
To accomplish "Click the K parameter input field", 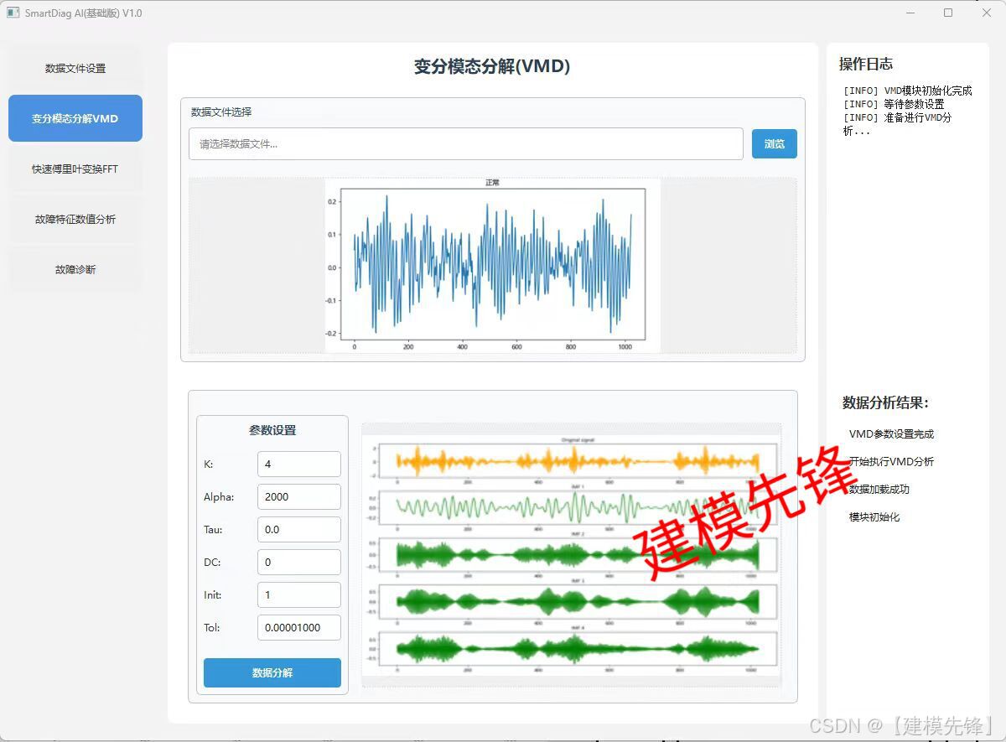I will coord(299,464).
